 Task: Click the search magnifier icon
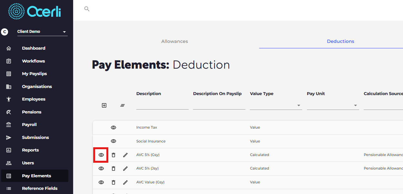pos(87,9)
